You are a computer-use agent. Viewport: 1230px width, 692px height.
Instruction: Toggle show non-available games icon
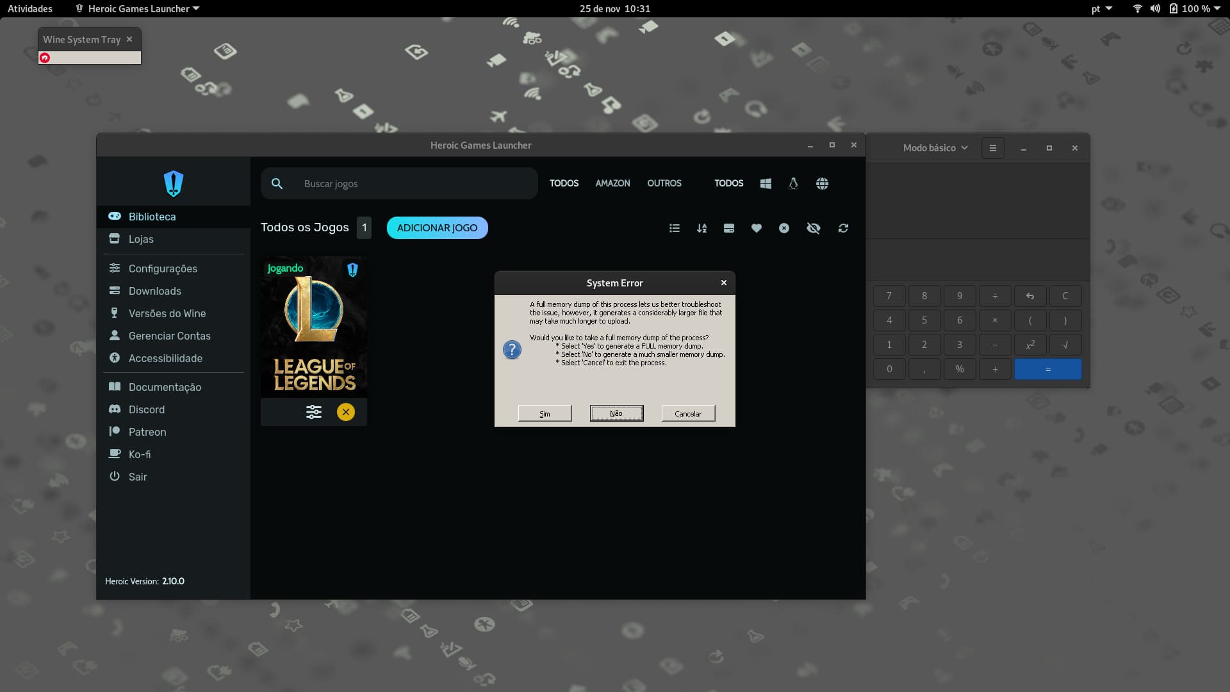(784, 228)
